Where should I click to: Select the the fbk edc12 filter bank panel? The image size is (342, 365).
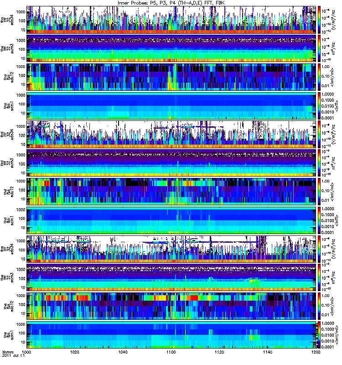pyautogui.click(x=171, y=306)
